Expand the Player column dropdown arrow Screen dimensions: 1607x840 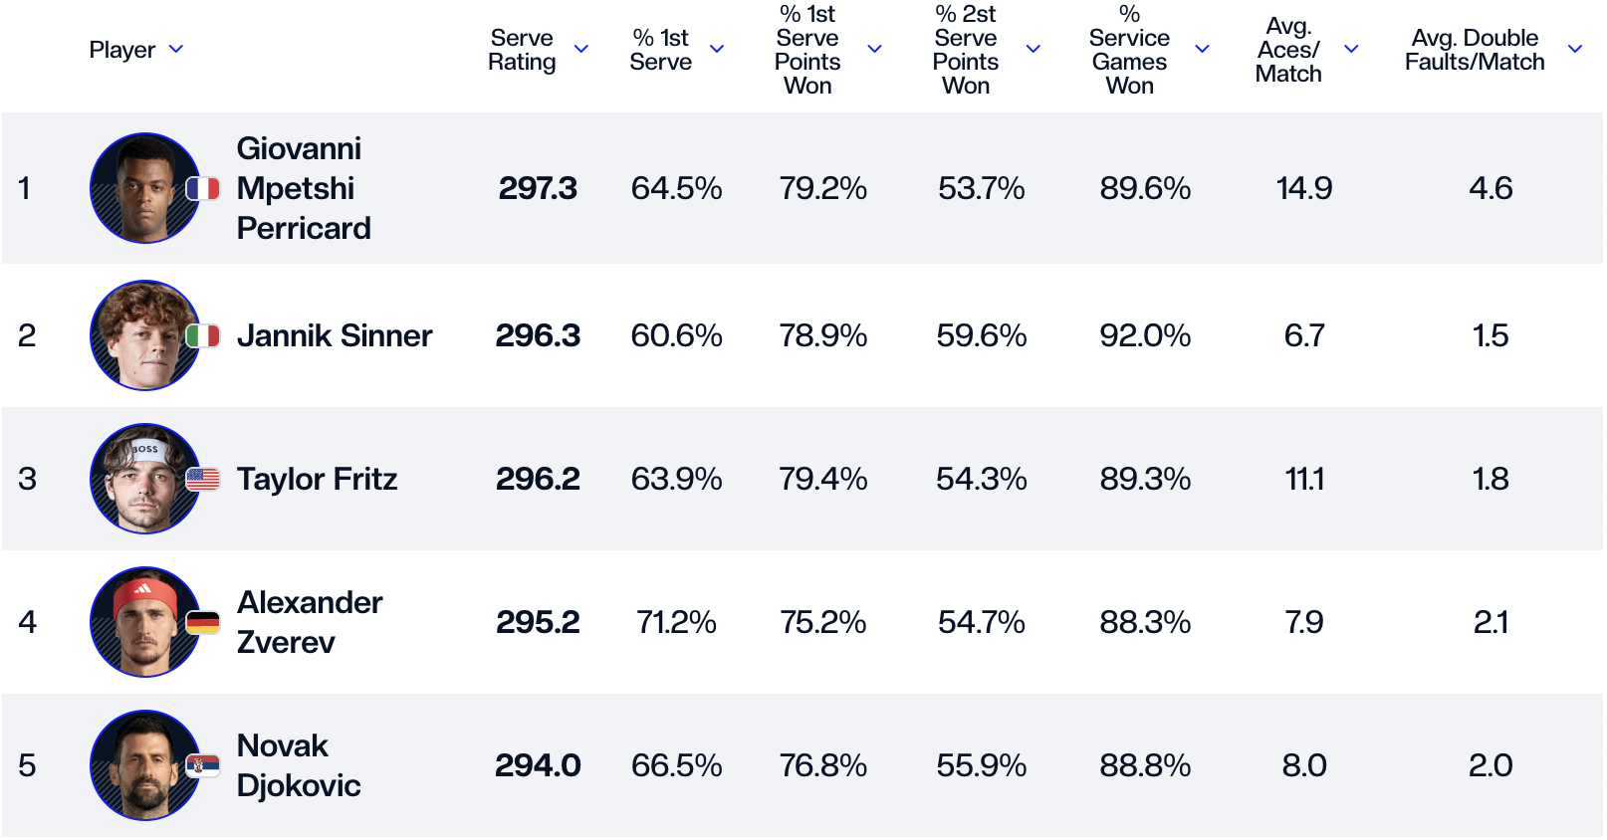176,49
